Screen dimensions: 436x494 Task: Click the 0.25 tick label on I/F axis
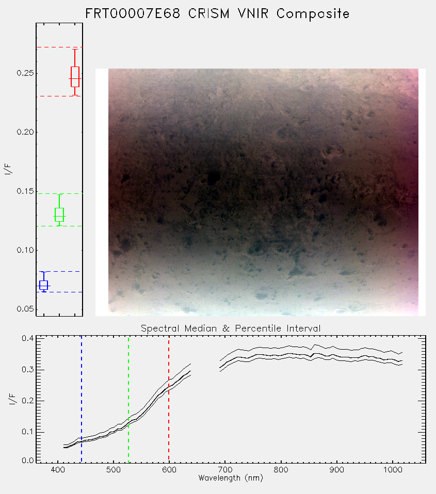(x=25, y=73)
